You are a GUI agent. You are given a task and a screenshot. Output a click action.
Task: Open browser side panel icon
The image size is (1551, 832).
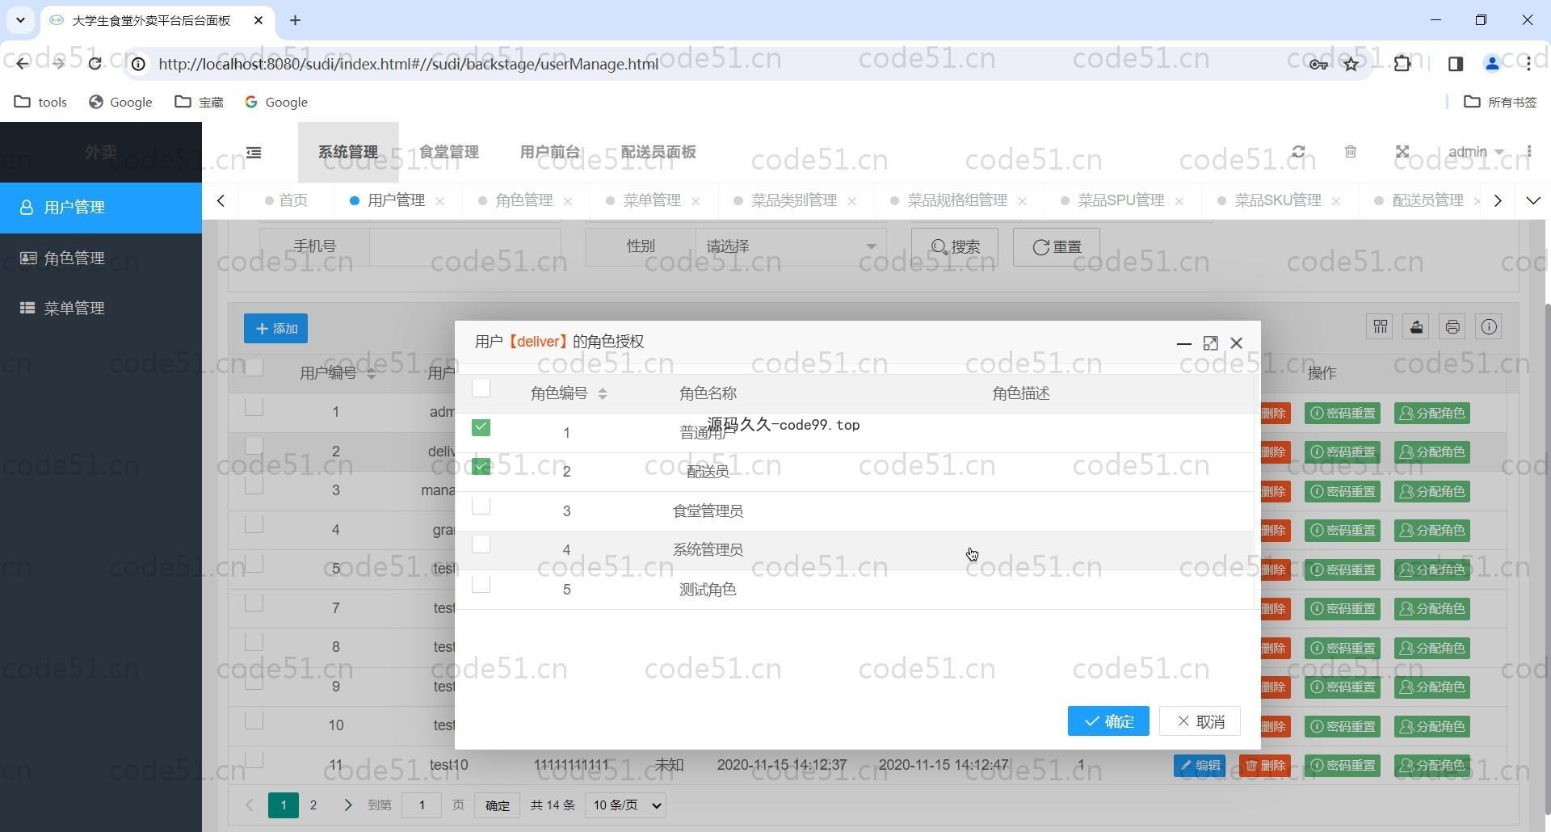1456,64
